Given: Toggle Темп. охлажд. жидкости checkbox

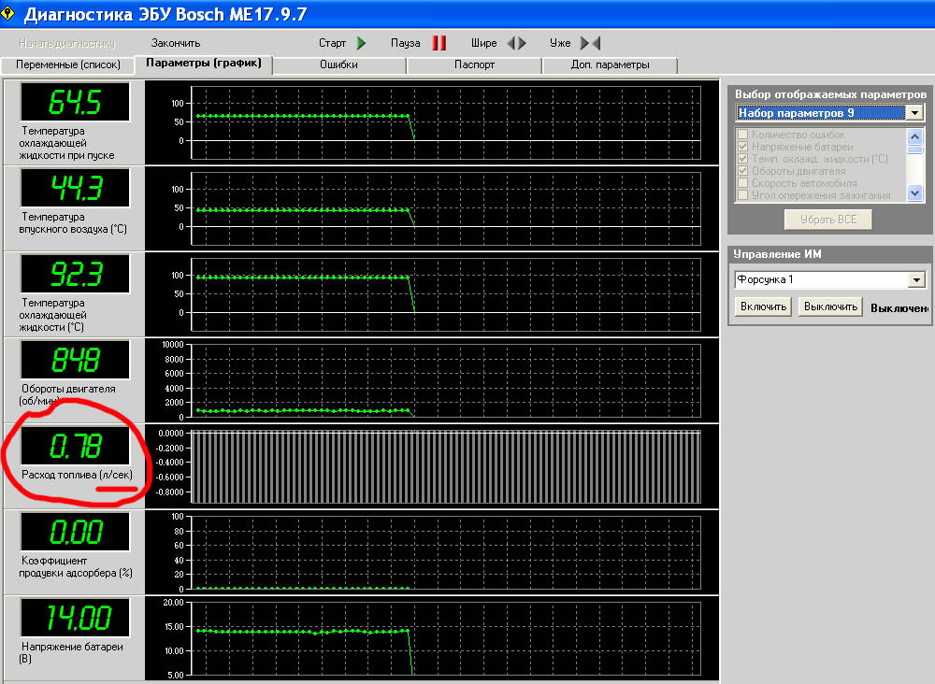Looking at the screenshot, I should coord(743,159).
